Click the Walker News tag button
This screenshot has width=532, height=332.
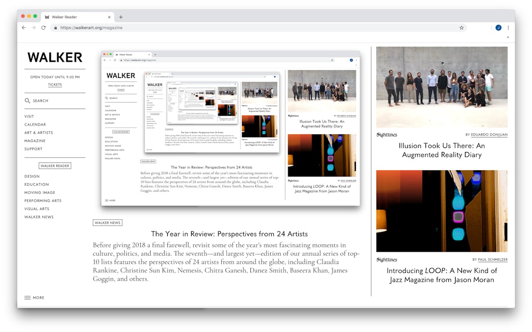[108, 223]
